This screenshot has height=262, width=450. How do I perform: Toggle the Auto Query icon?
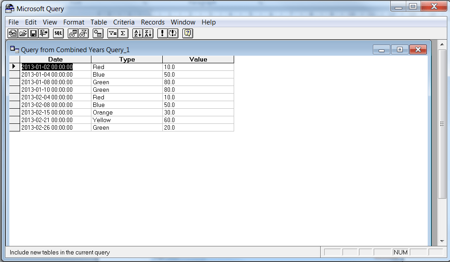(x=173, y=33)
